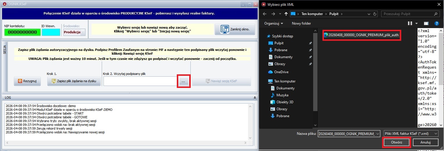Screen dimensions: 444x151
Task: Open OneDrive in the navigation pane
Action: pyautogui.click(x=281, y=72)
